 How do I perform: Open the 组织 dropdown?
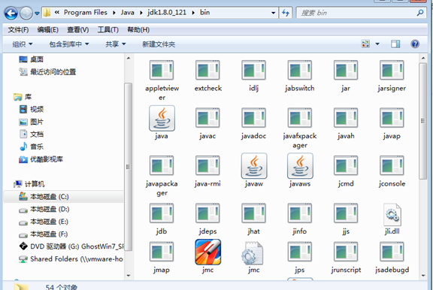pyautogui.click(x=23, y=44)
